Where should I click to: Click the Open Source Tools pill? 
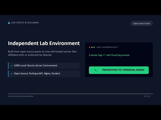pyautogui.click(x=141, y=23)
